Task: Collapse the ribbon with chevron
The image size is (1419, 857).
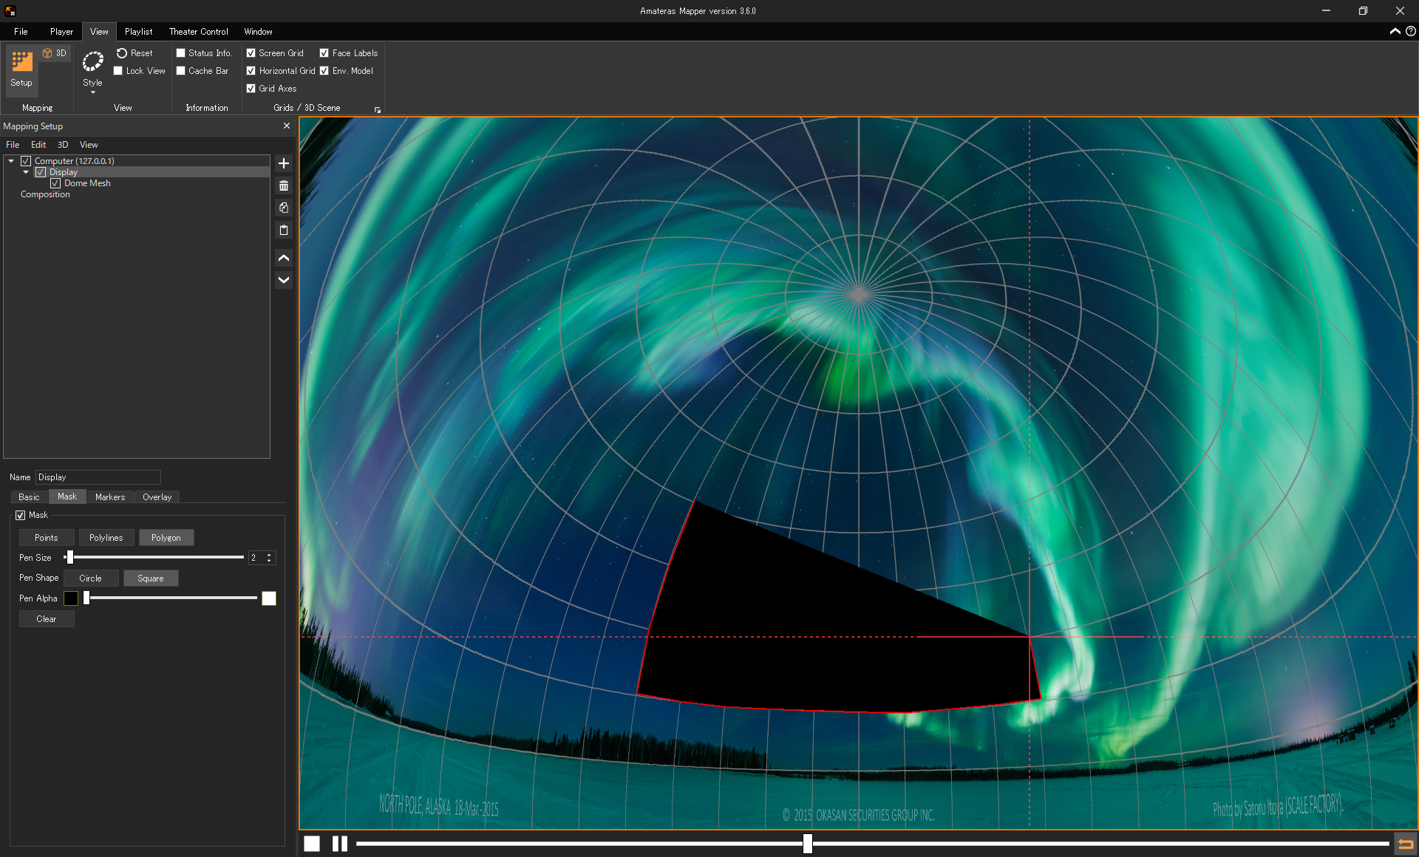Action: pos(1395,31)
